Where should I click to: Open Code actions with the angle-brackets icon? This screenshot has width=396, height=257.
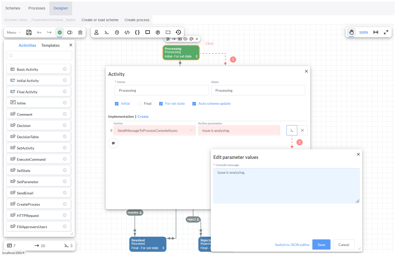pyautogui.click(x=127, y=32)
